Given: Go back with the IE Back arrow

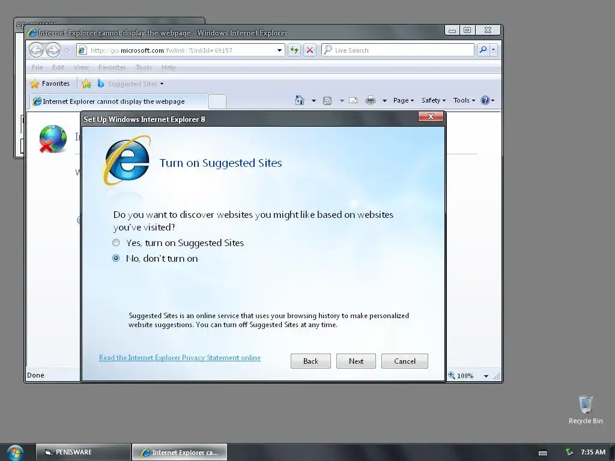Looking at the screenshot, I should tap(36, 50).
